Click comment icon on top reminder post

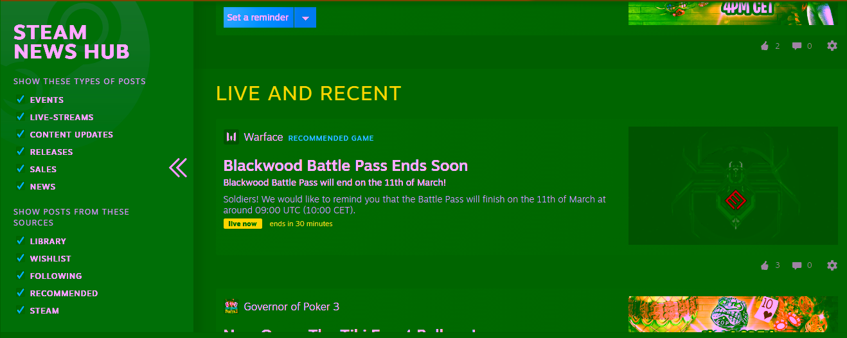tap(797, 46)
